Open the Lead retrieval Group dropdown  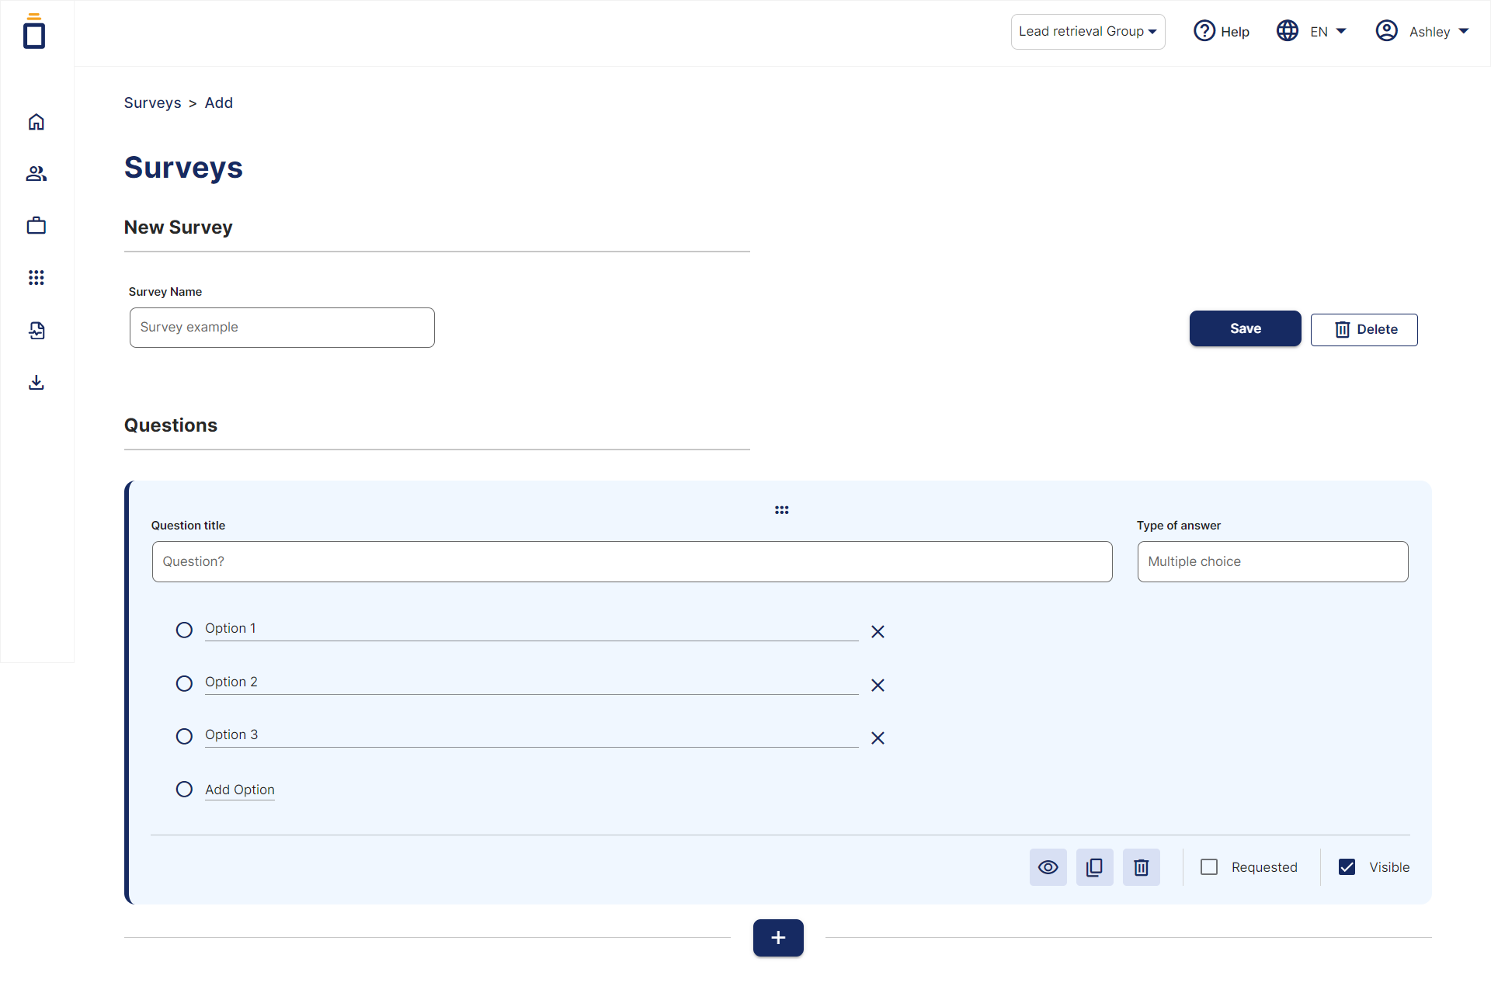point(1088,32)
